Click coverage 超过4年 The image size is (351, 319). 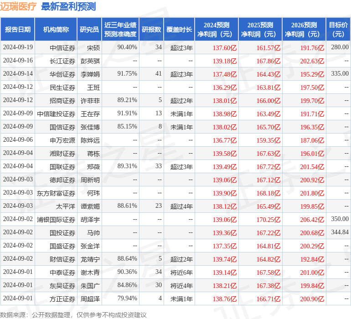point(181,206)
